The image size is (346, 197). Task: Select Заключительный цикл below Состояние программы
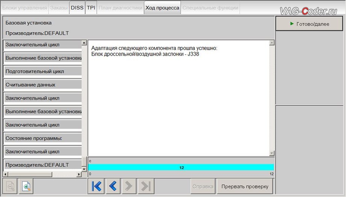(43, 152)
